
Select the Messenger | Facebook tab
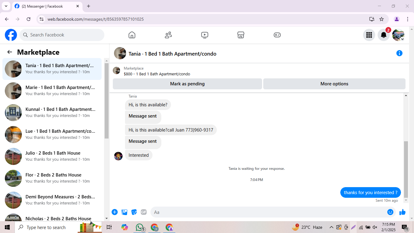pyautogui.click(x=47, y=6)
